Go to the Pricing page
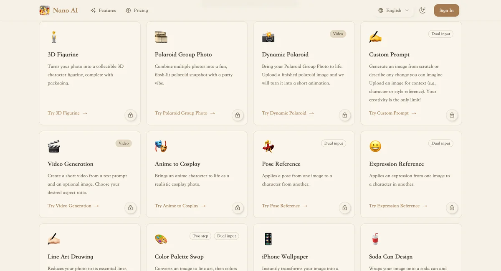This screenshot has height=271, width=501. point(137,10)
